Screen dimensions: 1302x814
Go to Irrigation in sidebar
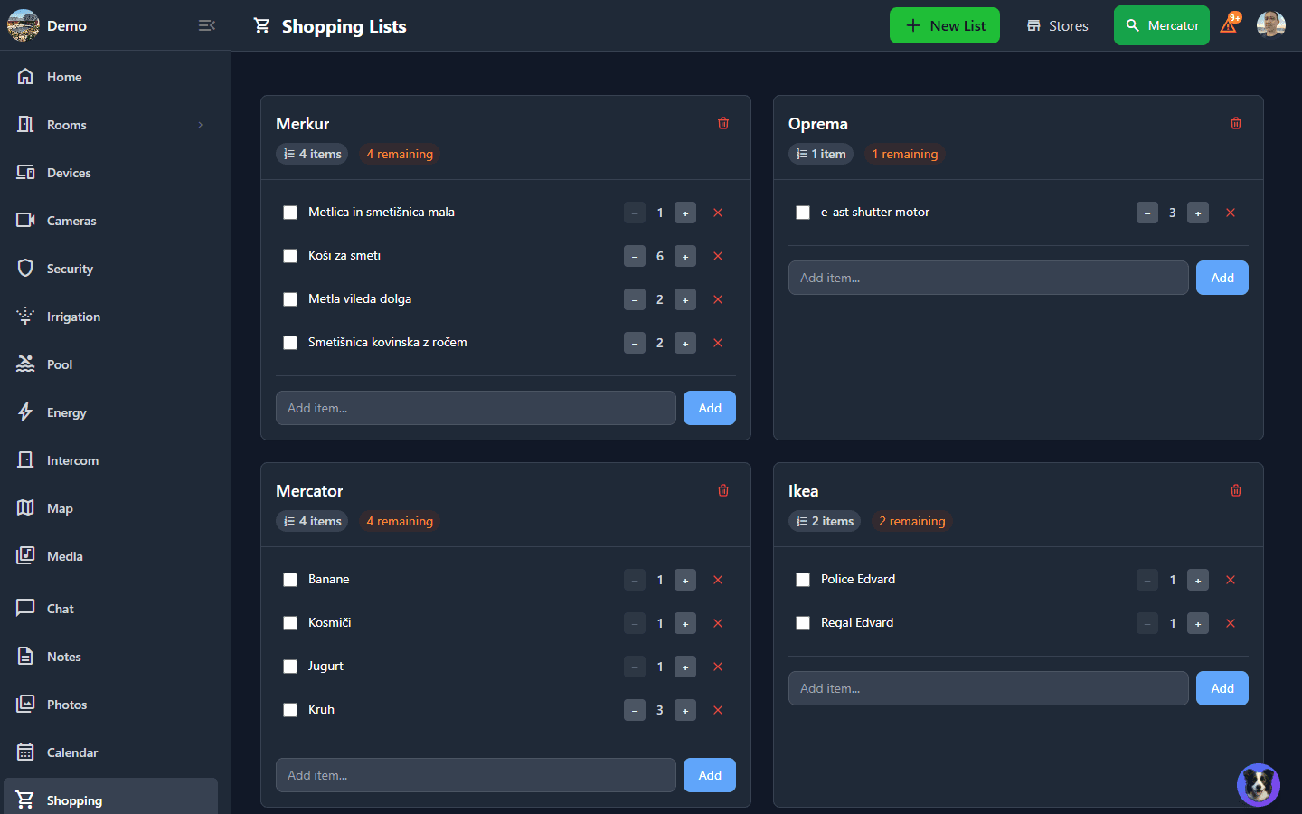[x=73, y=317]
